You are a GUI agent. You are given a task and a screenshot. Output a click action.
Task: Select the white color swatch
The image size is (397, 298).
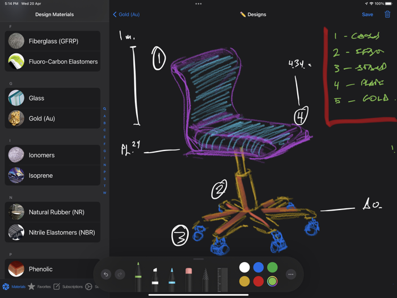coord(244,267)
